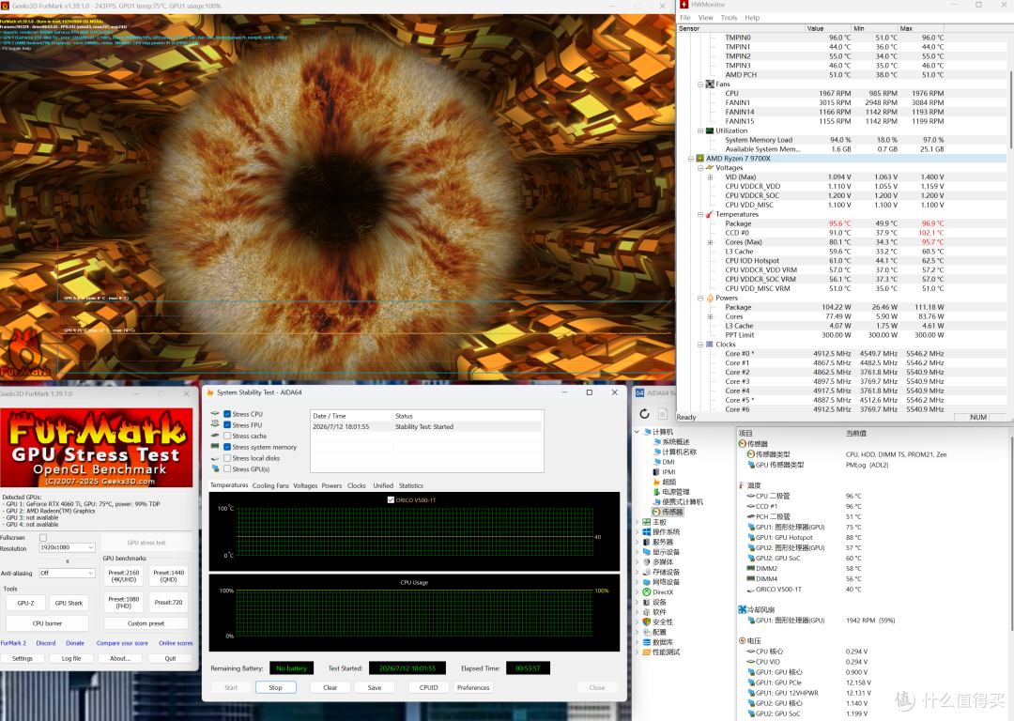Click the 操作系统 Windows logo icon
Screen dimensions: 1014x721
click(x=646, y=531)
